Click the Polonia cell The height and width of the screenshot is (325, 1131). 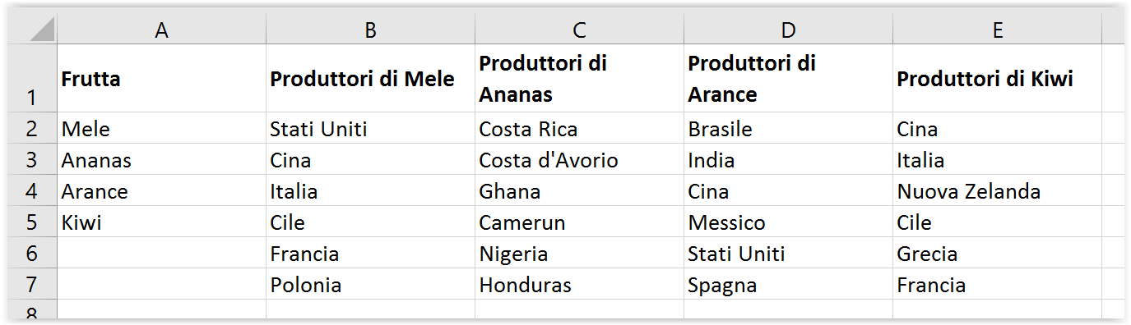pos(371,285)
